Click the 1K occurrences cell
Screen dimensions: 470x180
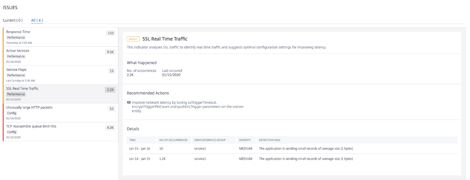click(161, 149)
